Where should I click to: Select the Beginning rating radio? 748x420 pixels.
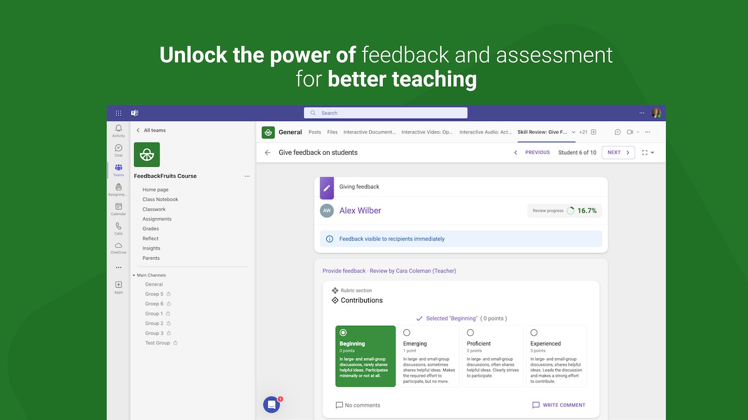343,332
